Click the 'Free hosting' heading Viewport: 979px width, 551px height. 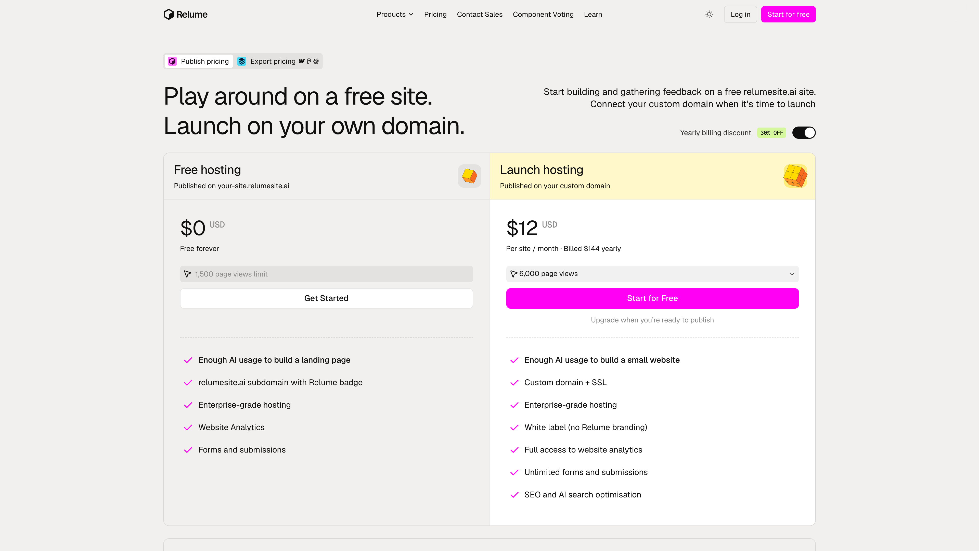(207, 170)
